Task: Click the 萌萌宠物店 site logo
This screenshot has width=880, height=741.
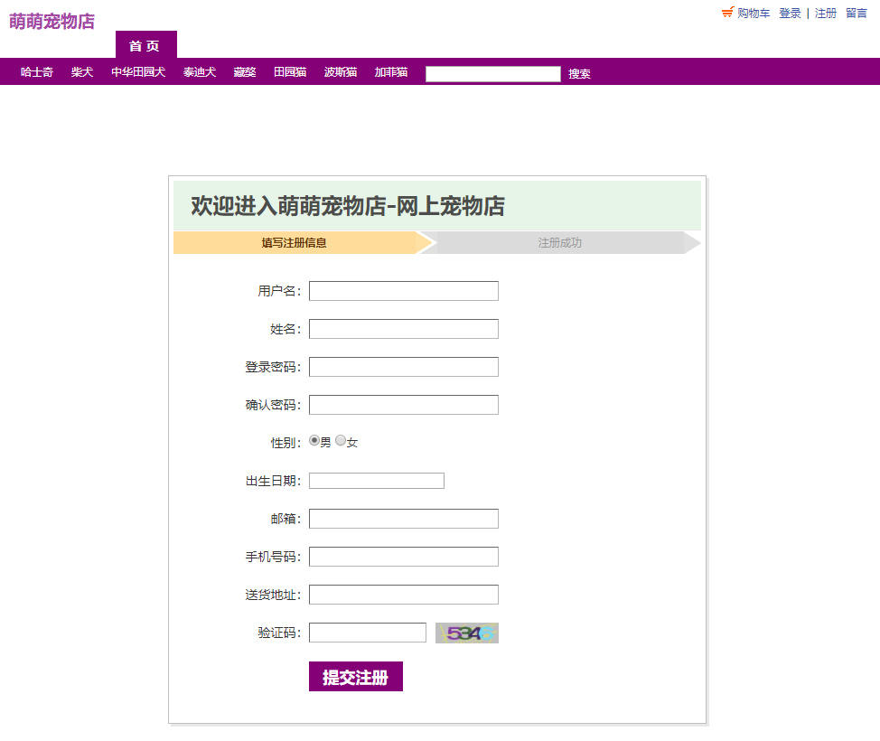Action: point(51,21)
